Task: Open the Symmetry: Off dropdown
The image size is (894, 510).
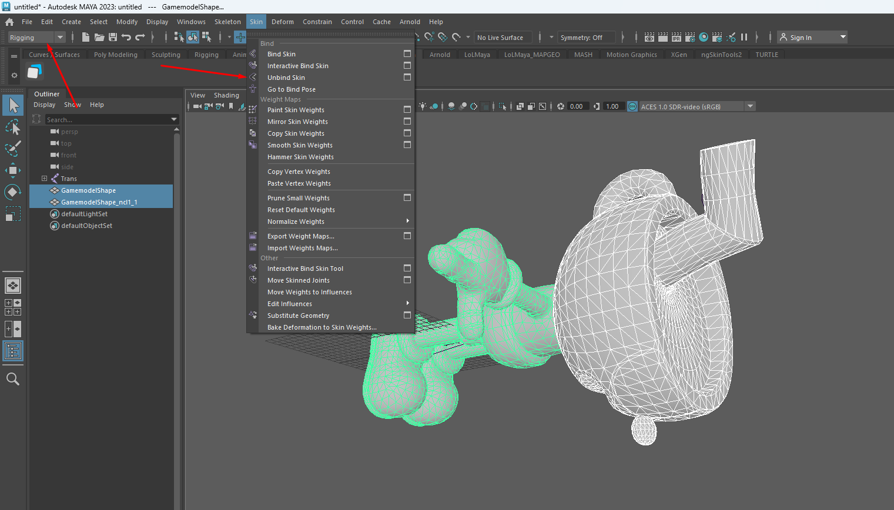Action: [x=587, y=37]
